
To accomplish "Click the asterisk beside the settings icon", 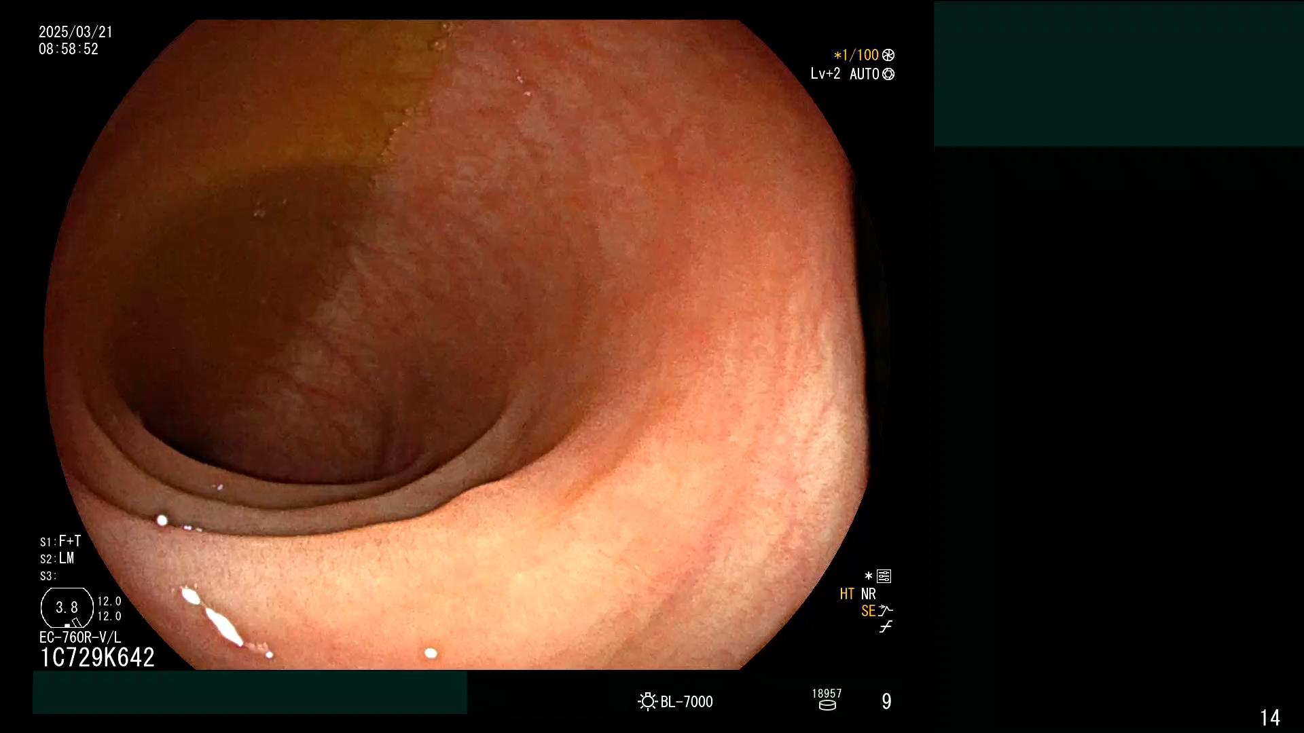I will coord(869,576).
